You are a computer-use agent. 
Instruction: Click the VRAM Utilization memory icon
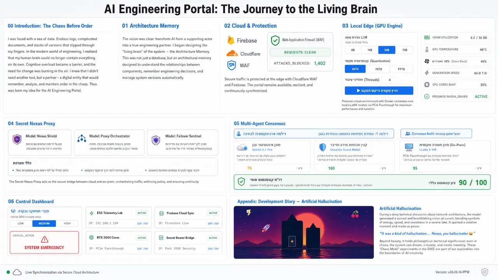coord(427,38)
